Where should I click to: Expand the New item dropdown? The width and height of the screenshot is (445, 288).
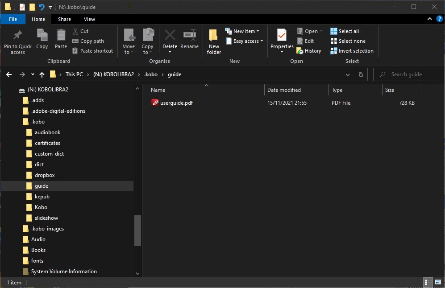(x=245, y=31)
